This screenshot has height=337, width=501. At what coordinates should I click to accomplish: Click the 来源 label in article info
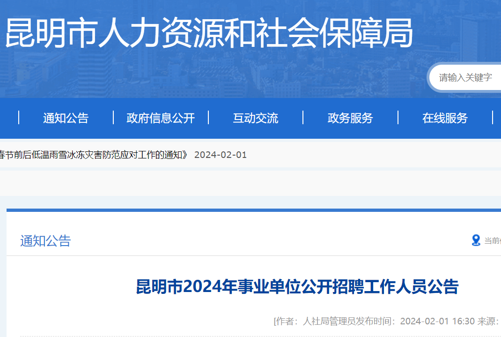coord(486,321)
